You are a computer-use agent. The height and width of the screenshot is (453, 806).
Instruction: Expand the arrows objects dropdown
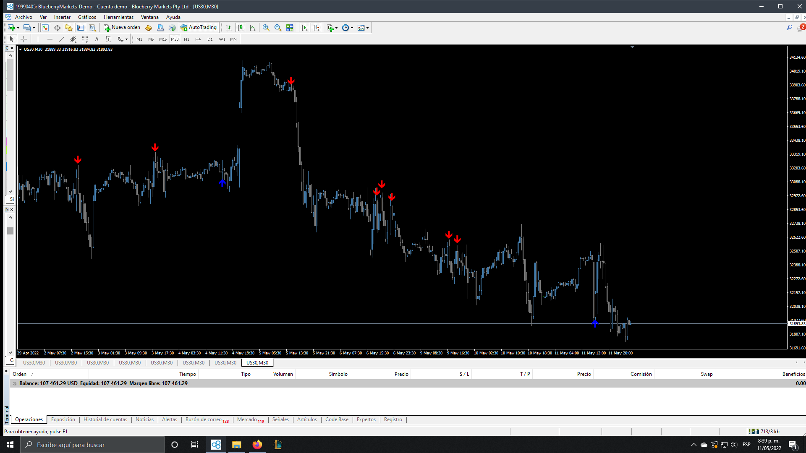point(126,39)
